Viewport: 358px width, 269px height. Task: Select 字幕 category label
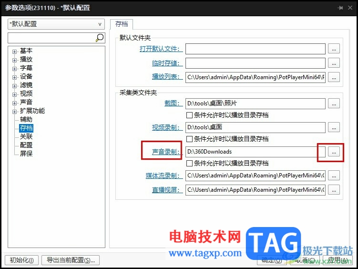[x=26, y=68]
